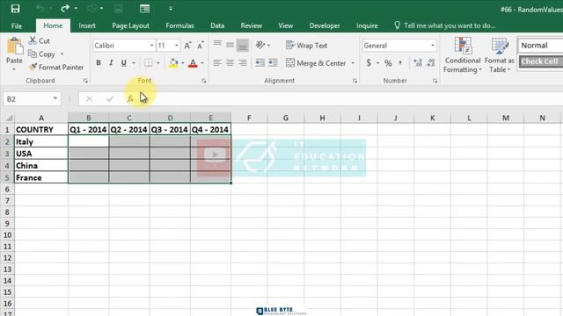Image resolution: width=563 pixels, height=316 pixels.
Task: Center text horizontally
Action: coord(230,63)
